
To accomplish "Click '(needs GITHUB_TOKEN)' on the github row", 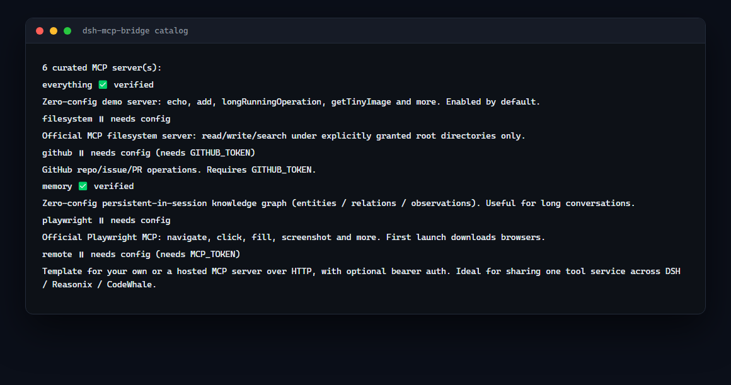I will pos(205,153).
